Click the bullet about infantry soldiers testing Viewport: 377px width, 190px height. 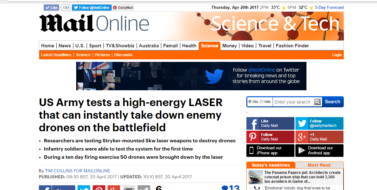point(118,149)
